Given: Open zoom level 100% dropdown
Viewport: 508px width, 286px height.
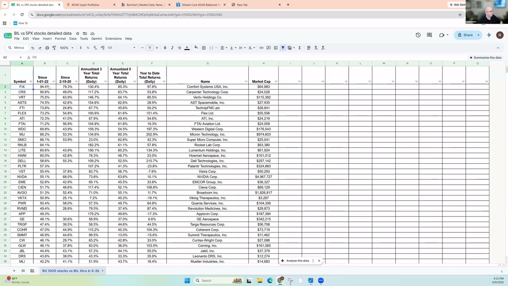Looking at the screenshot, I should (x=66, y=48).
